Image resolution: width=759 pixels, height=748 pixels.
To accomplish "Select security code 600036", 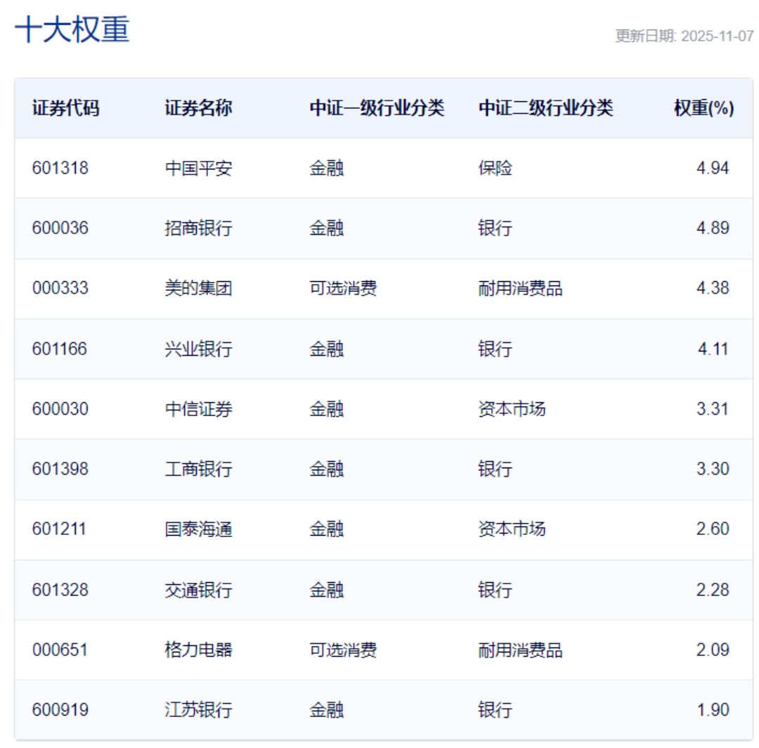I will (x=60, y=228).
